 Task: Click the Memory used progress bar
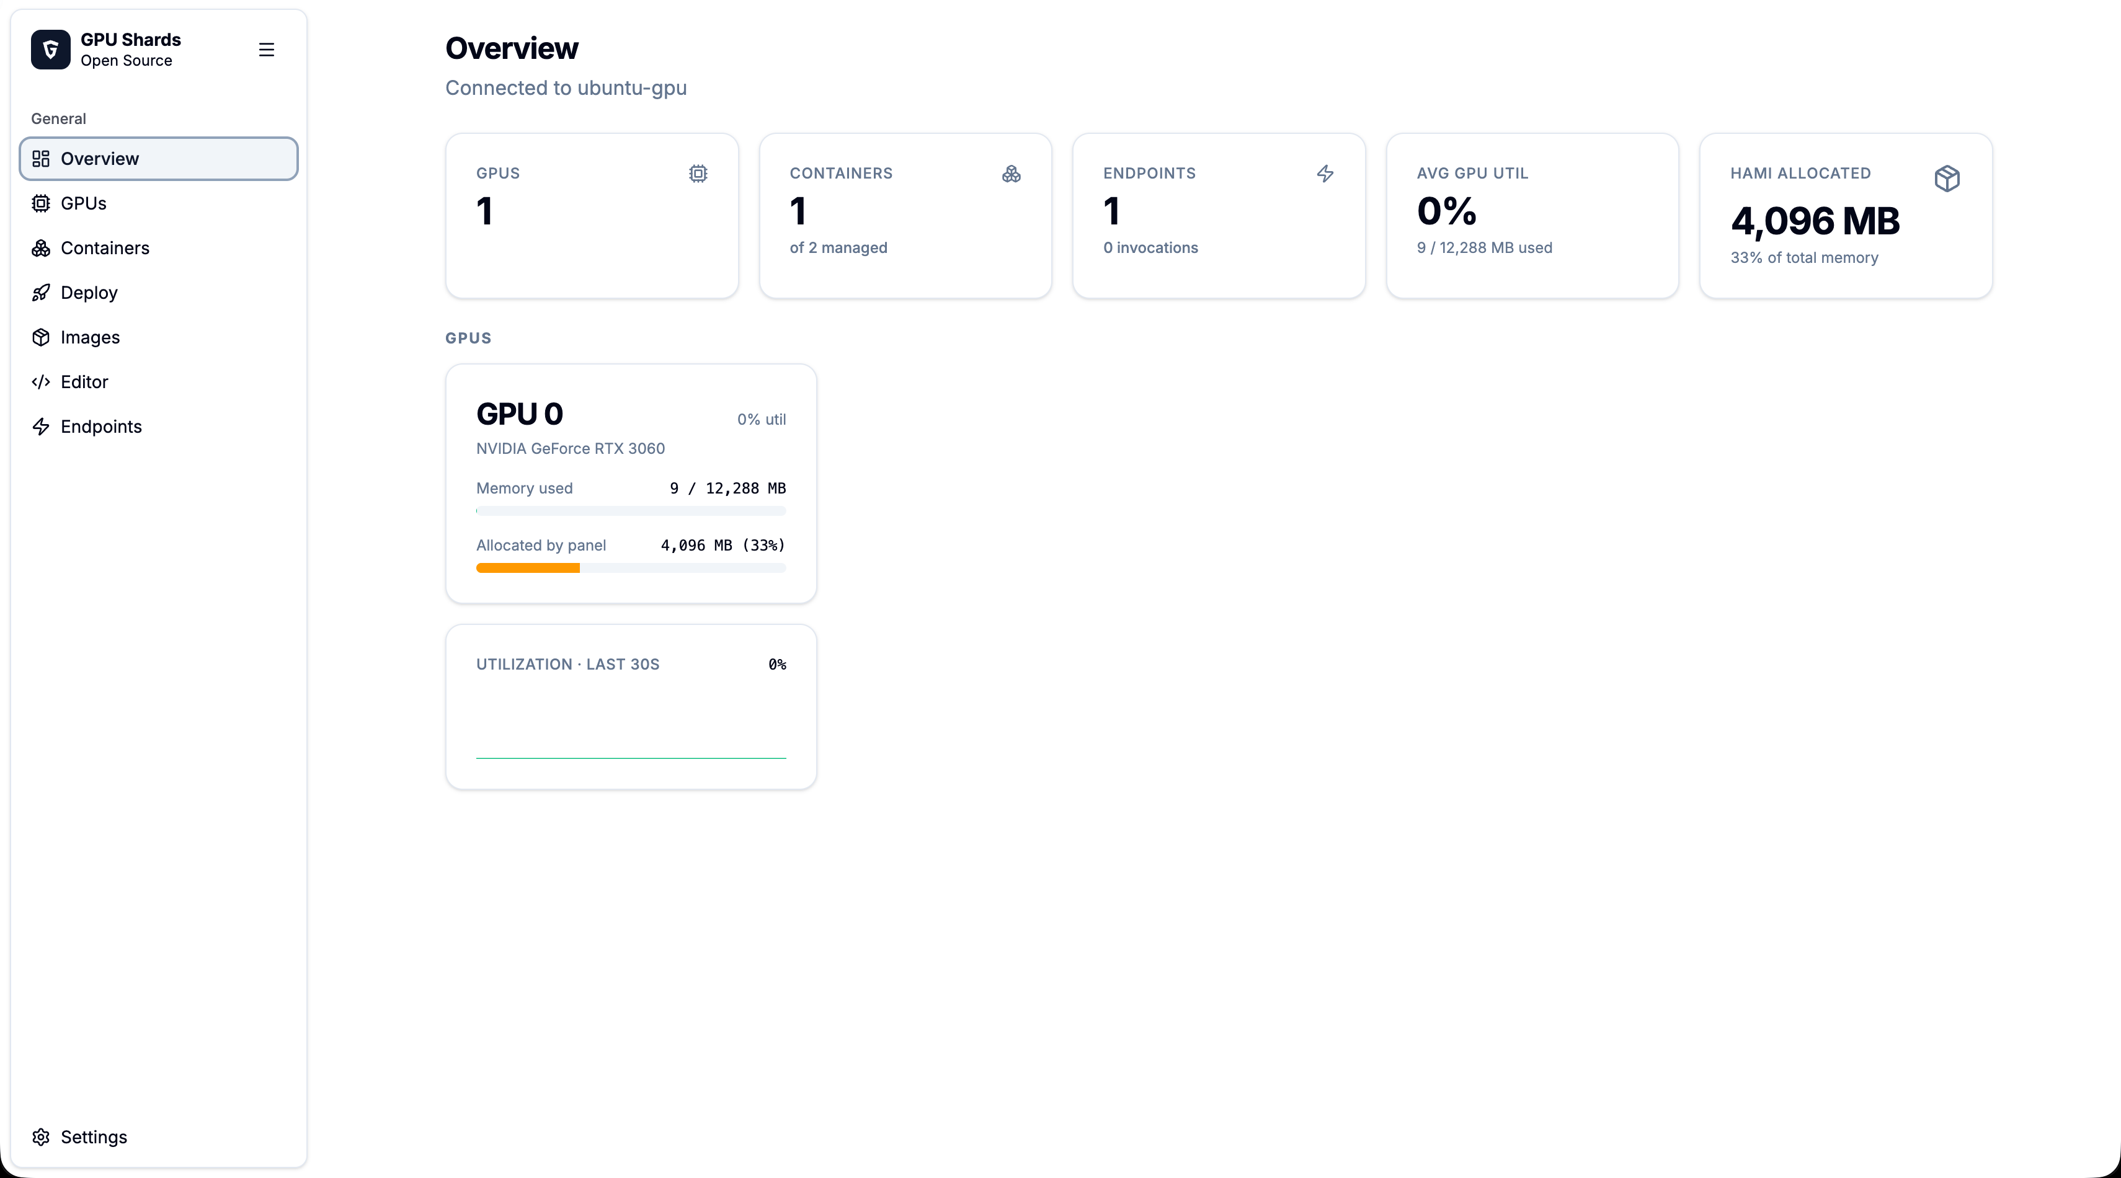point(631,511)
